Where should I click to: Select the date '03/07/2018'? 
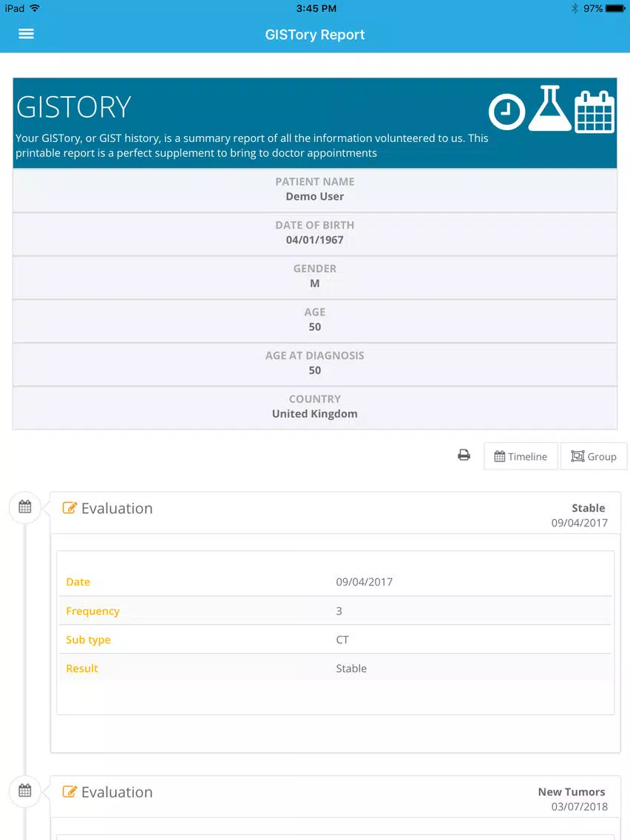point(580,807)
